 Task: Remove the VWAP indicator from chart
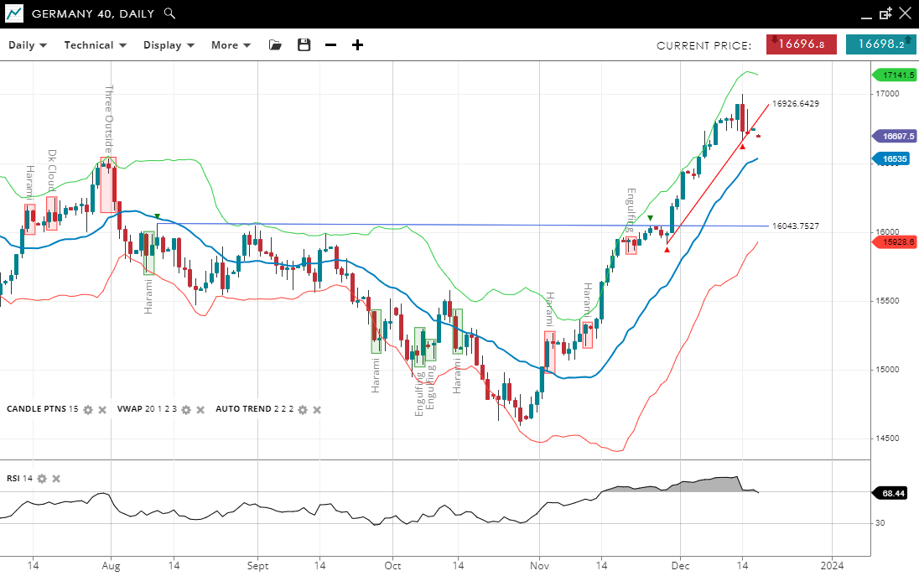(200, 410)
